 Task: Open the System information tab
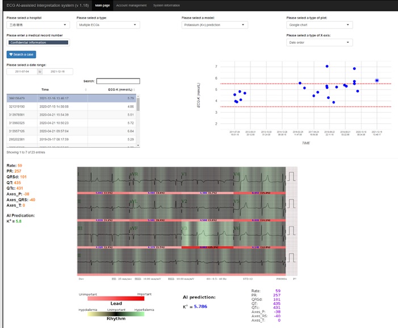coord(167,5)
